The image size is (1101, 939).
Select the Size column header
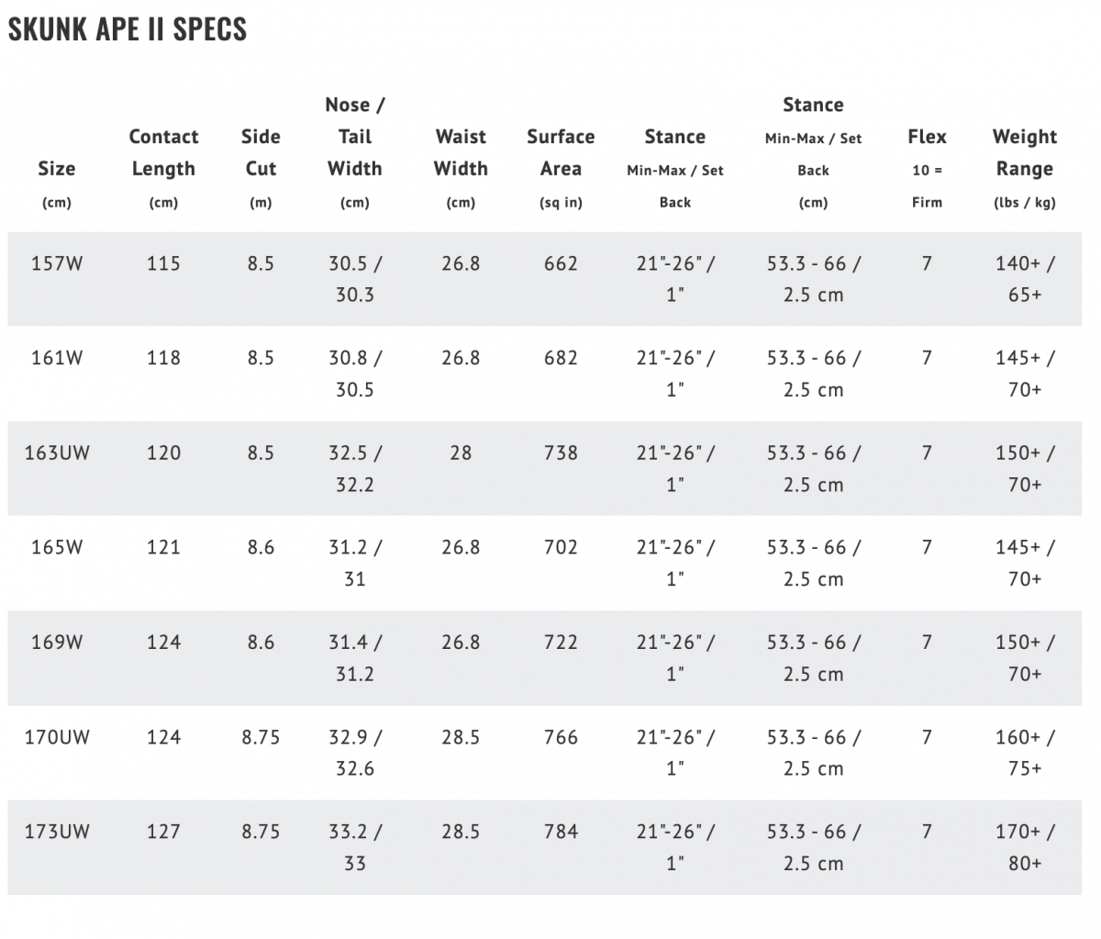click(57, 184)
